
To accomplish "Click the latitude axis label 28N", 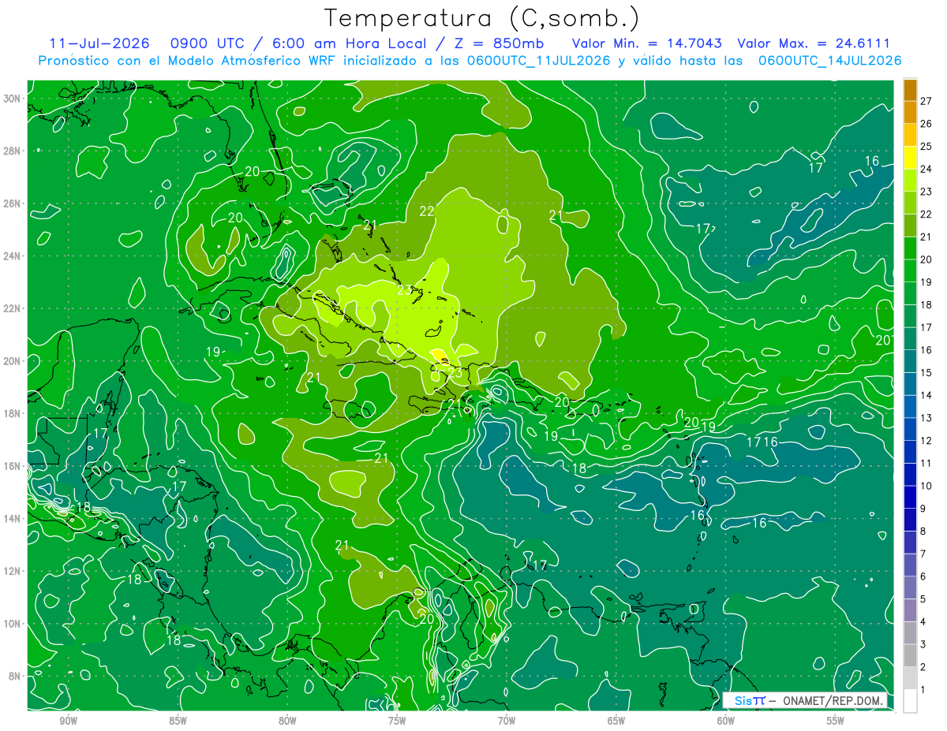I will (x=12, y=151).
